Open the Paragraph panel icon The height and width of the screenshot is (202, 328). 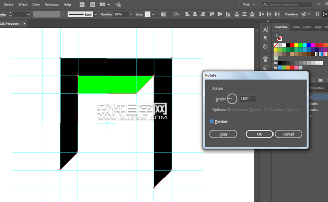(x=265, y=38)
